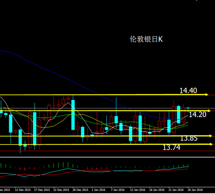Click the arrowhead of the 13.74 line
Screen dimensions: 215x194
(211, 144)
